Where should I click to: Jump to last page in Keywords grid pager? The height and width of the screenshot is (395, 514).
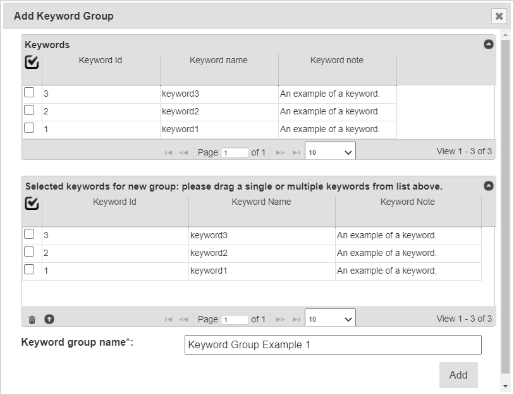pyautogui.click(x=296, y=152)
